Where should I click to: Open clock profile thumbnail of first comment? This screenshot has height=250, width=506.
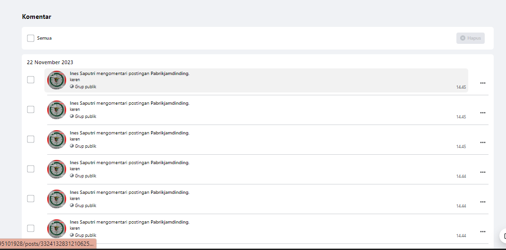[x=57, y=80]
